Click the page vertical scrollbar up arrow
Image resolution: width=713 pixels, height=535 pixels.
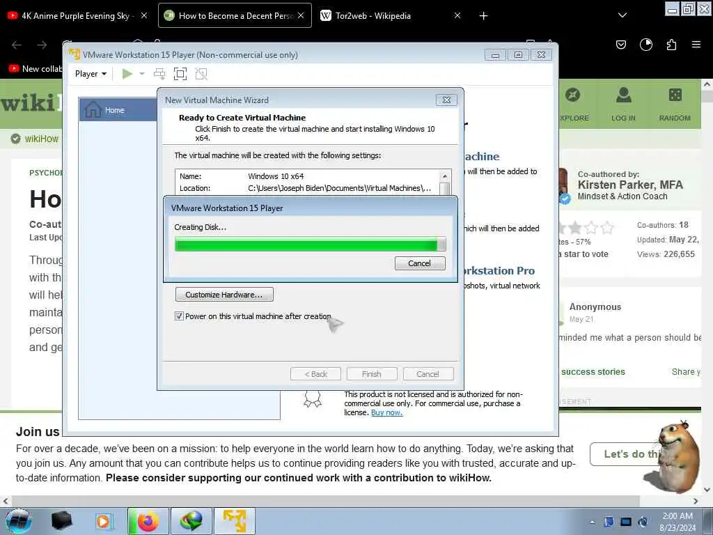tap(707, 84)
